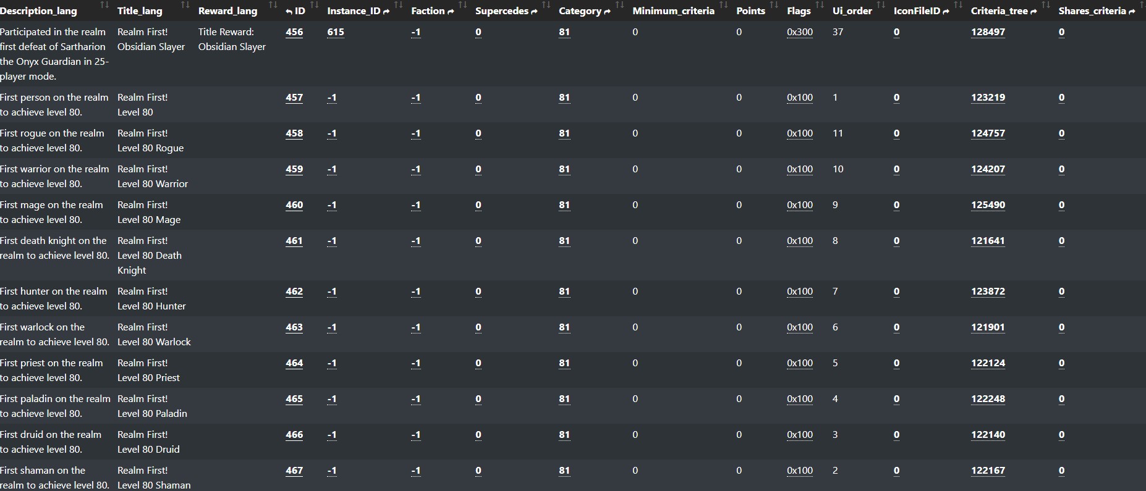The height and width of the screenshot is (491, 1146).
Task: Open Criteria_tree link 123219
Action: coord(988,98)
